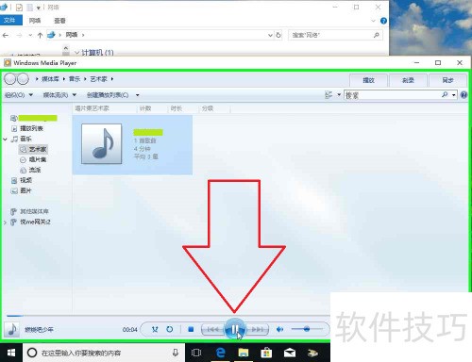472x362 pixels.
Task: Click the Cortana microphone icon
Action: pos(176,353)
